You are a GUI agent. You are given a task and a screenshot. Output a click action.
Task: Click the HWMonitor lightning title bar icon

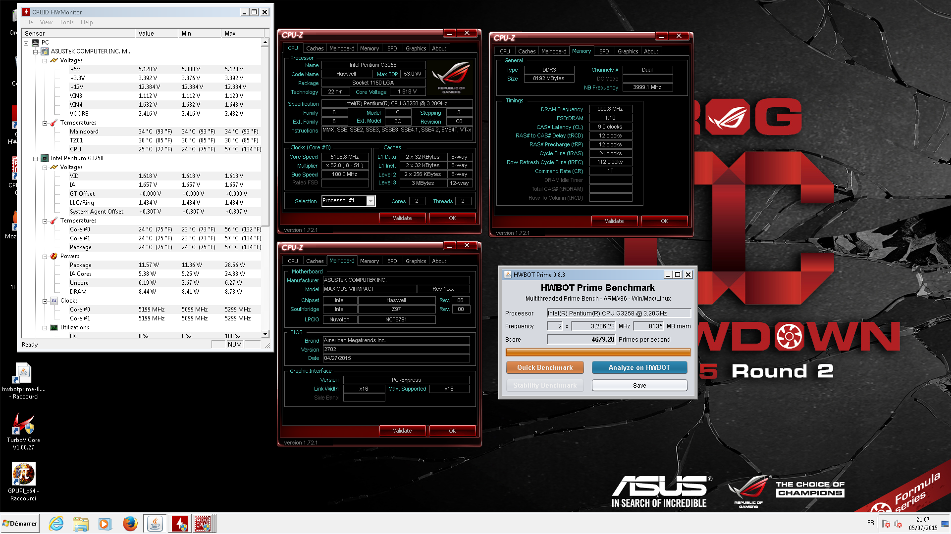click(x=26, y=12)
